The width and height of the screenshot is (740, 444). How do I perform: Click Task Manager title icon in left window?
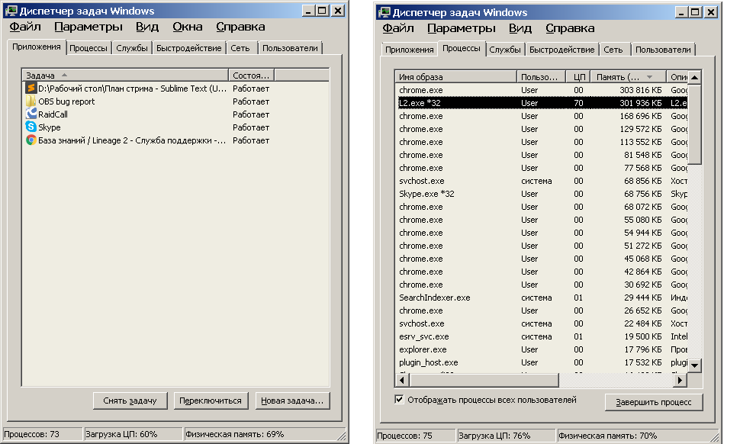(11, 11)
